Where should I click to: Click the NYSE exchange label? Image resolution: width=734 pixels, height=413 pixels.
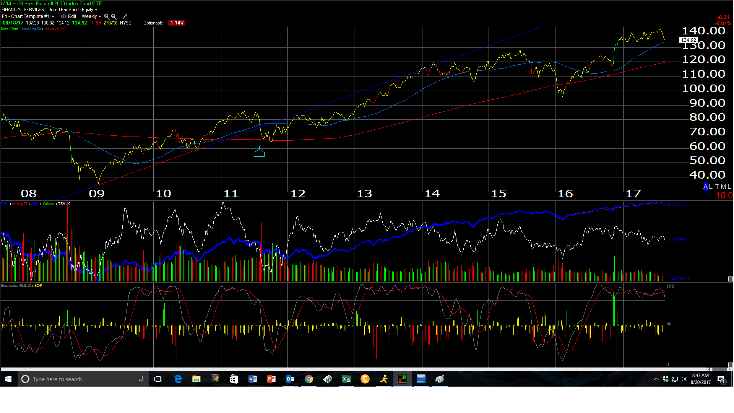point(125,23)
